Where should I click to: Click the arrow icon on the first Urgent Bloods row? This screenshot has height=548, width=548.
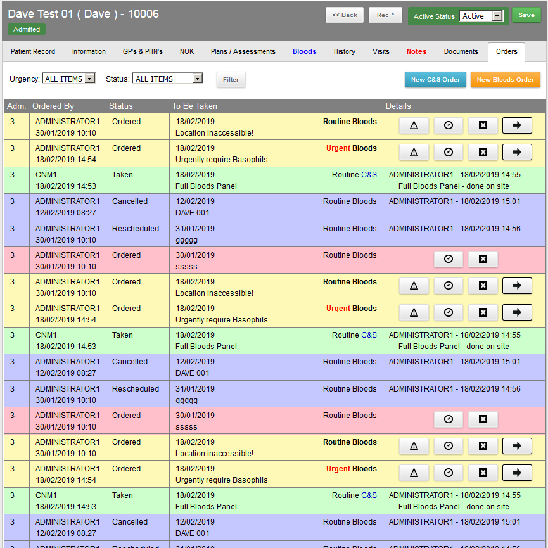click(517, 152)
